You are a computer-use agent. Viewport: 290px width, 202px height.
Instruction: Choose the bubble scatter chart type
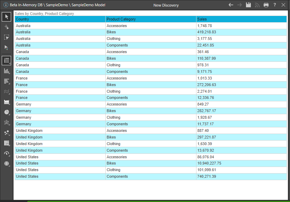pyautogui.click(x=6, y=133)
